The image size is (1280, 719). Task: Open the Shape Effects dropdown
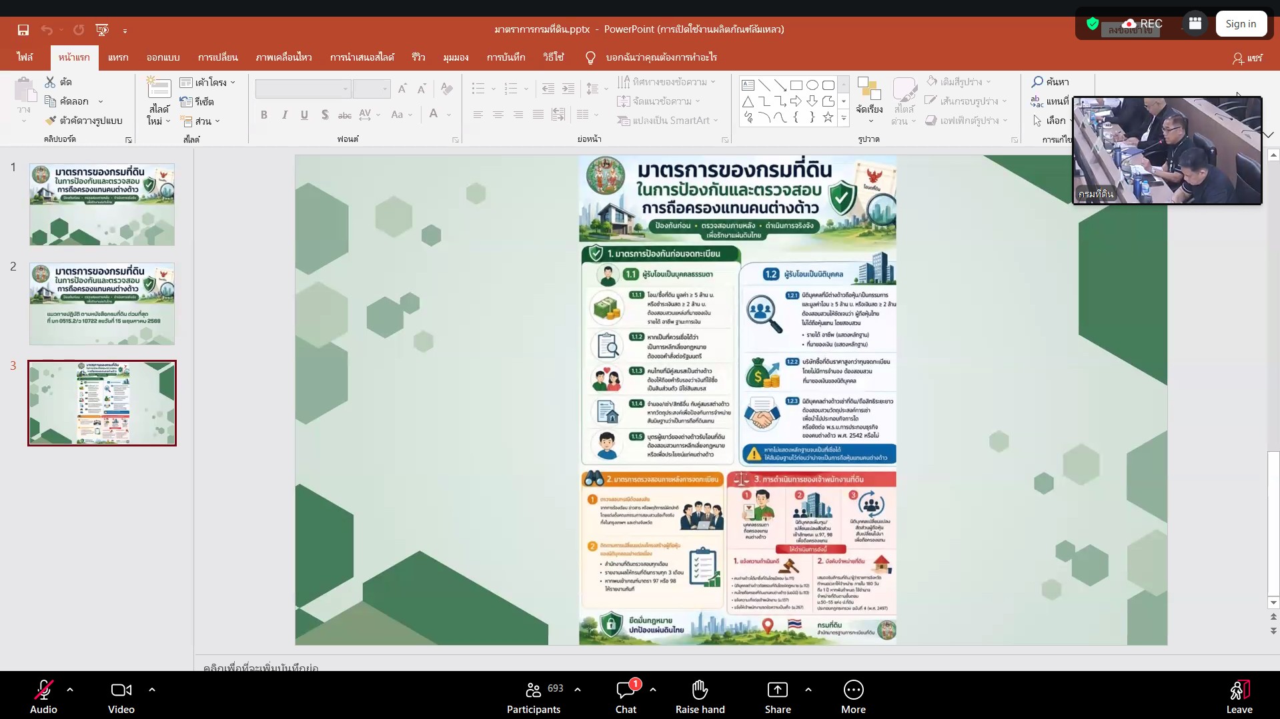tap(966, 121)
